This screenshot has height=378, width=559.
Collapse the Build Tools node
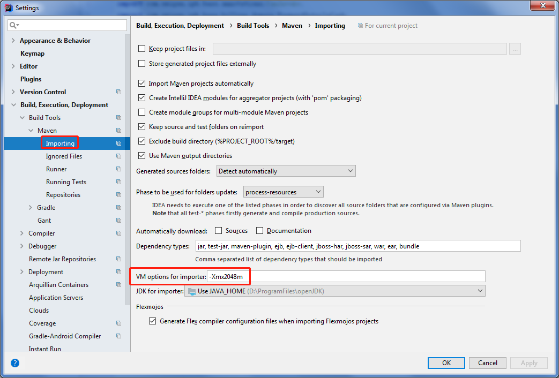[x=22, y=118]
